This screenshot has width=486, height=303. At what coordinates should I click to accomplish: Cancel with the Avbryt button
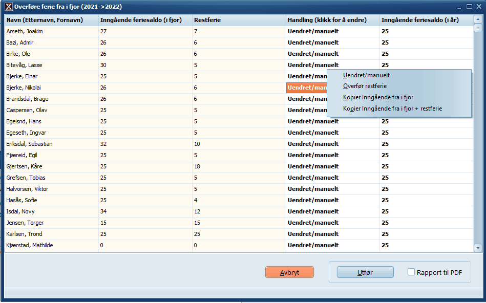pos(289,272)
